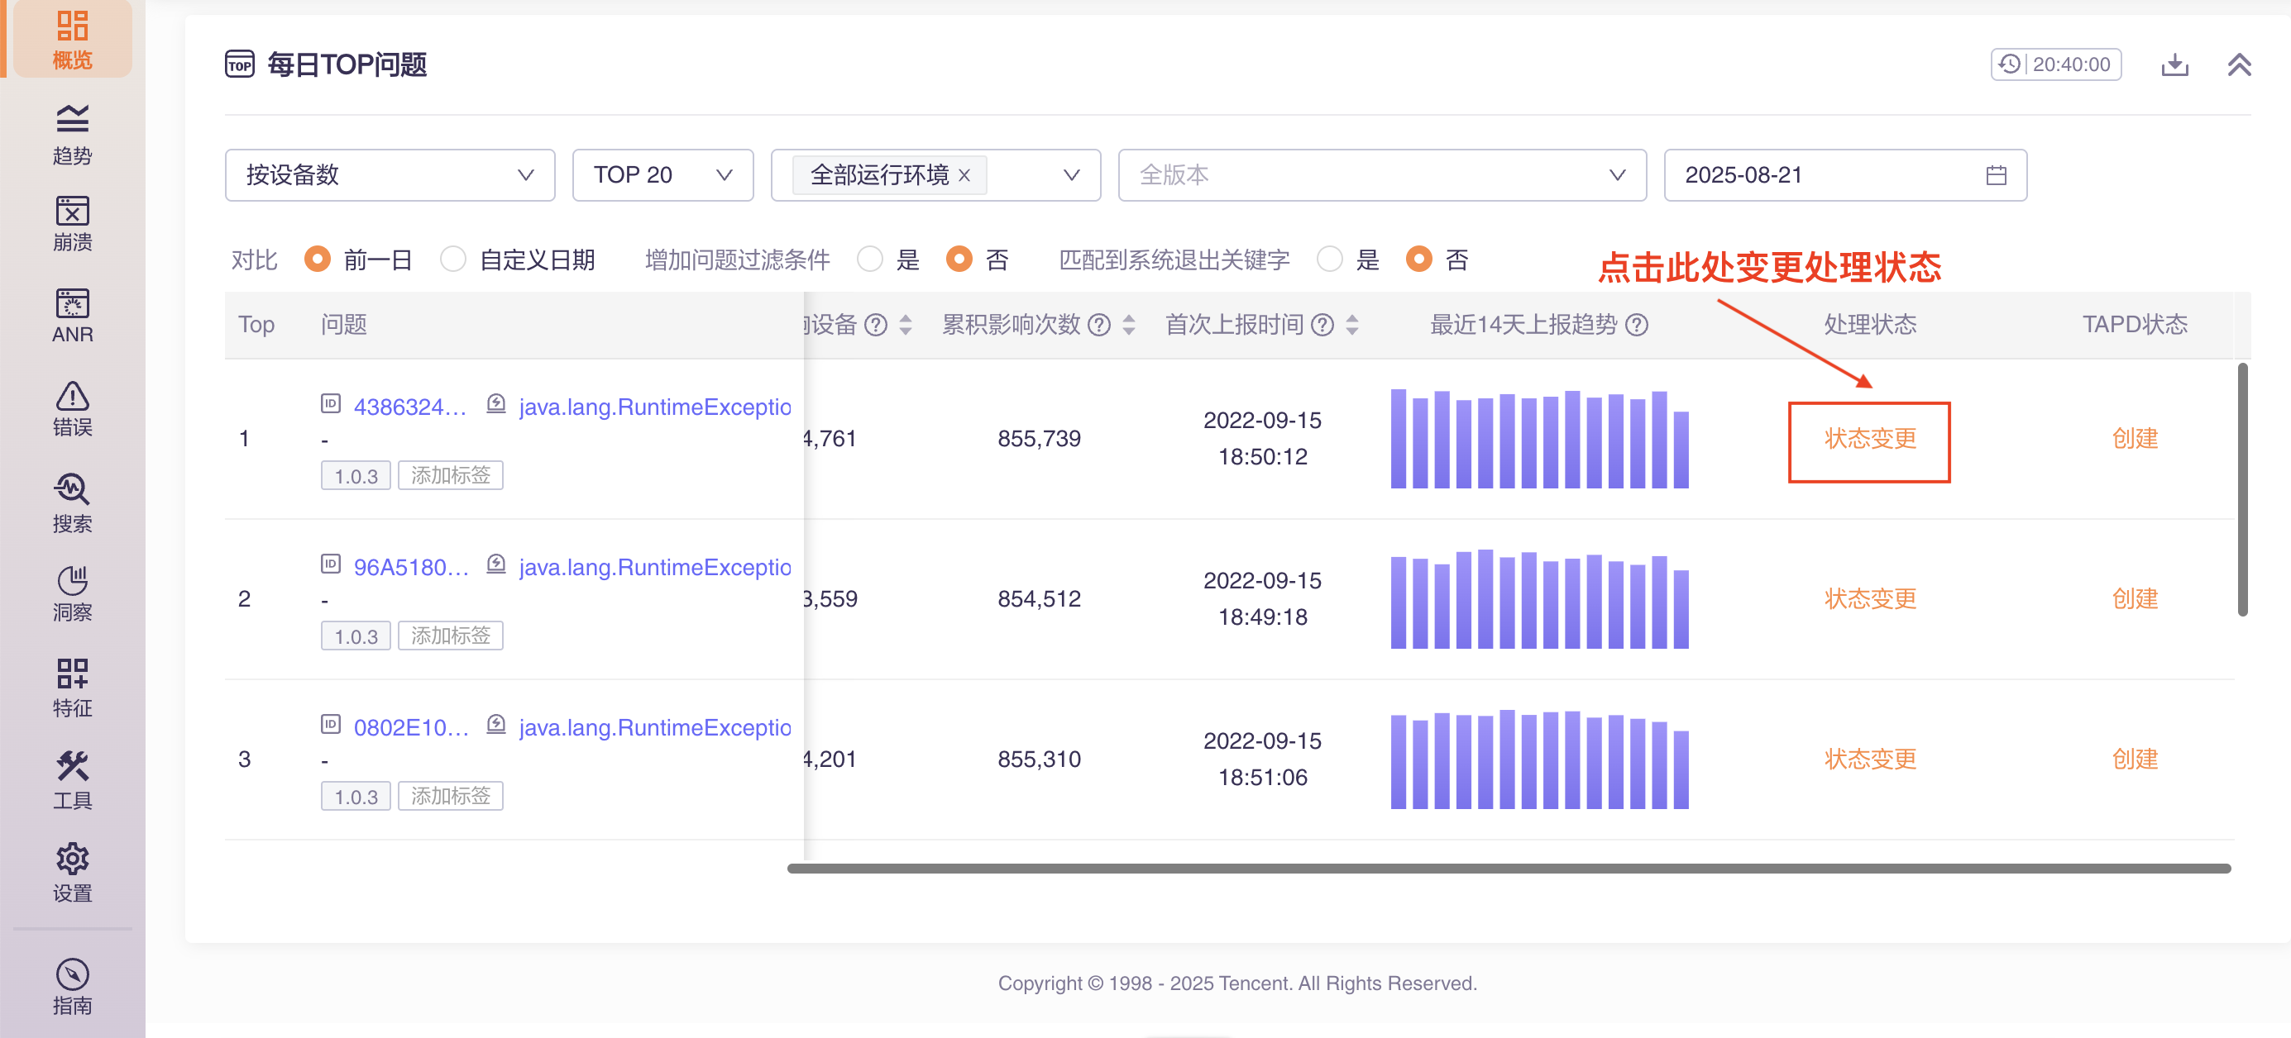Select 否 for 匹配到系统退出关键字
The image size is (2291, 1038).
tap(1418, 259)
